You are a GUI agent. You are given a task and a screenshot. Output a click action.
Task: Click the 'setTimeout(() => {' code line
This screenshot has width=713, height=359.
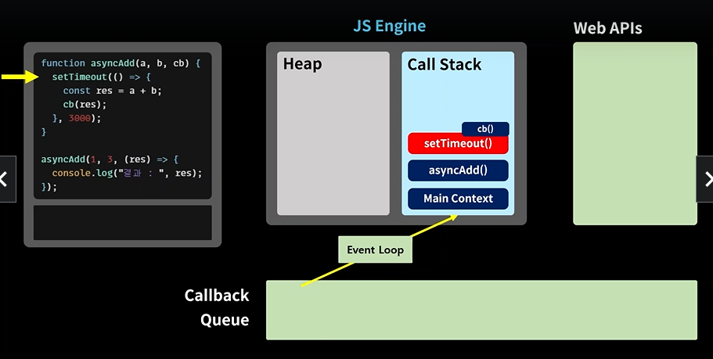point(102,77)
